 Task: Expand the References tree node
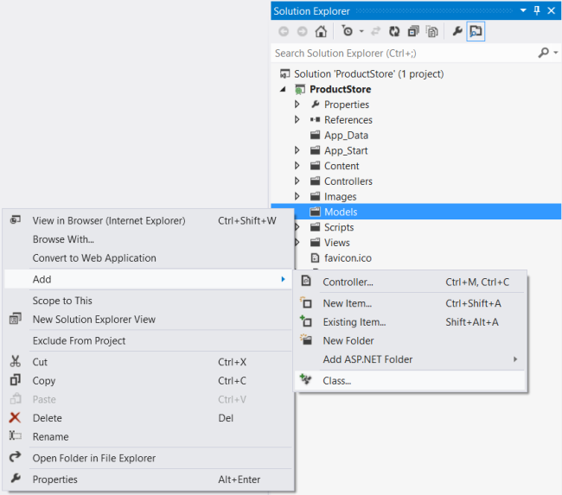click(x=297, y=120)
